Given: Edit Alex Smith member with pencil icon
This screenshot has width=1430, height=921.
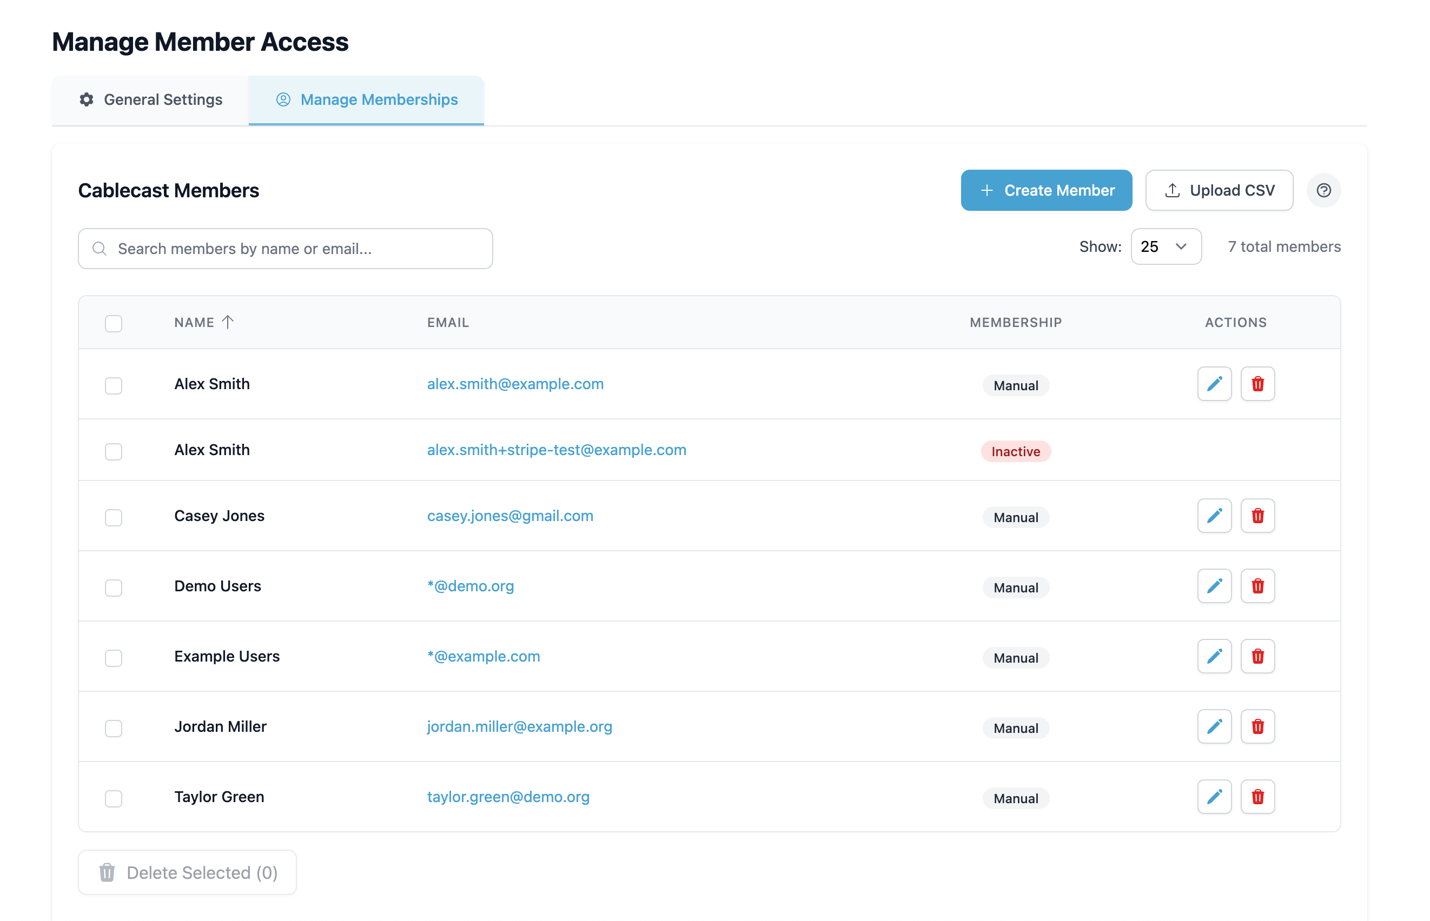Looking at the screenshot, I should [1214, 384].
